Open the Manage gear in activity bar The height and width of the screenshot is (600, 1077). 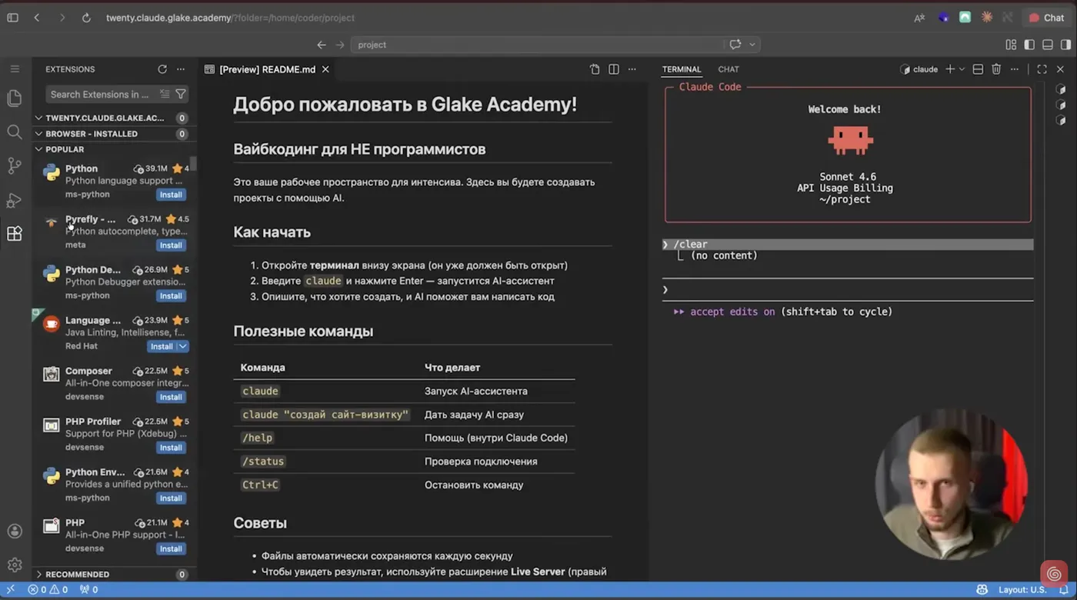[x=14, y=565]
